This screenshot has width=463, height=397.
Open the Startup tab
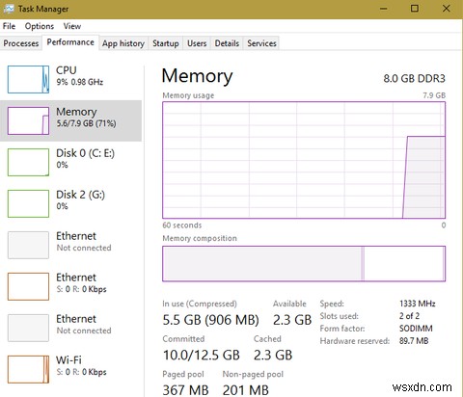click(x=166, y=43)
